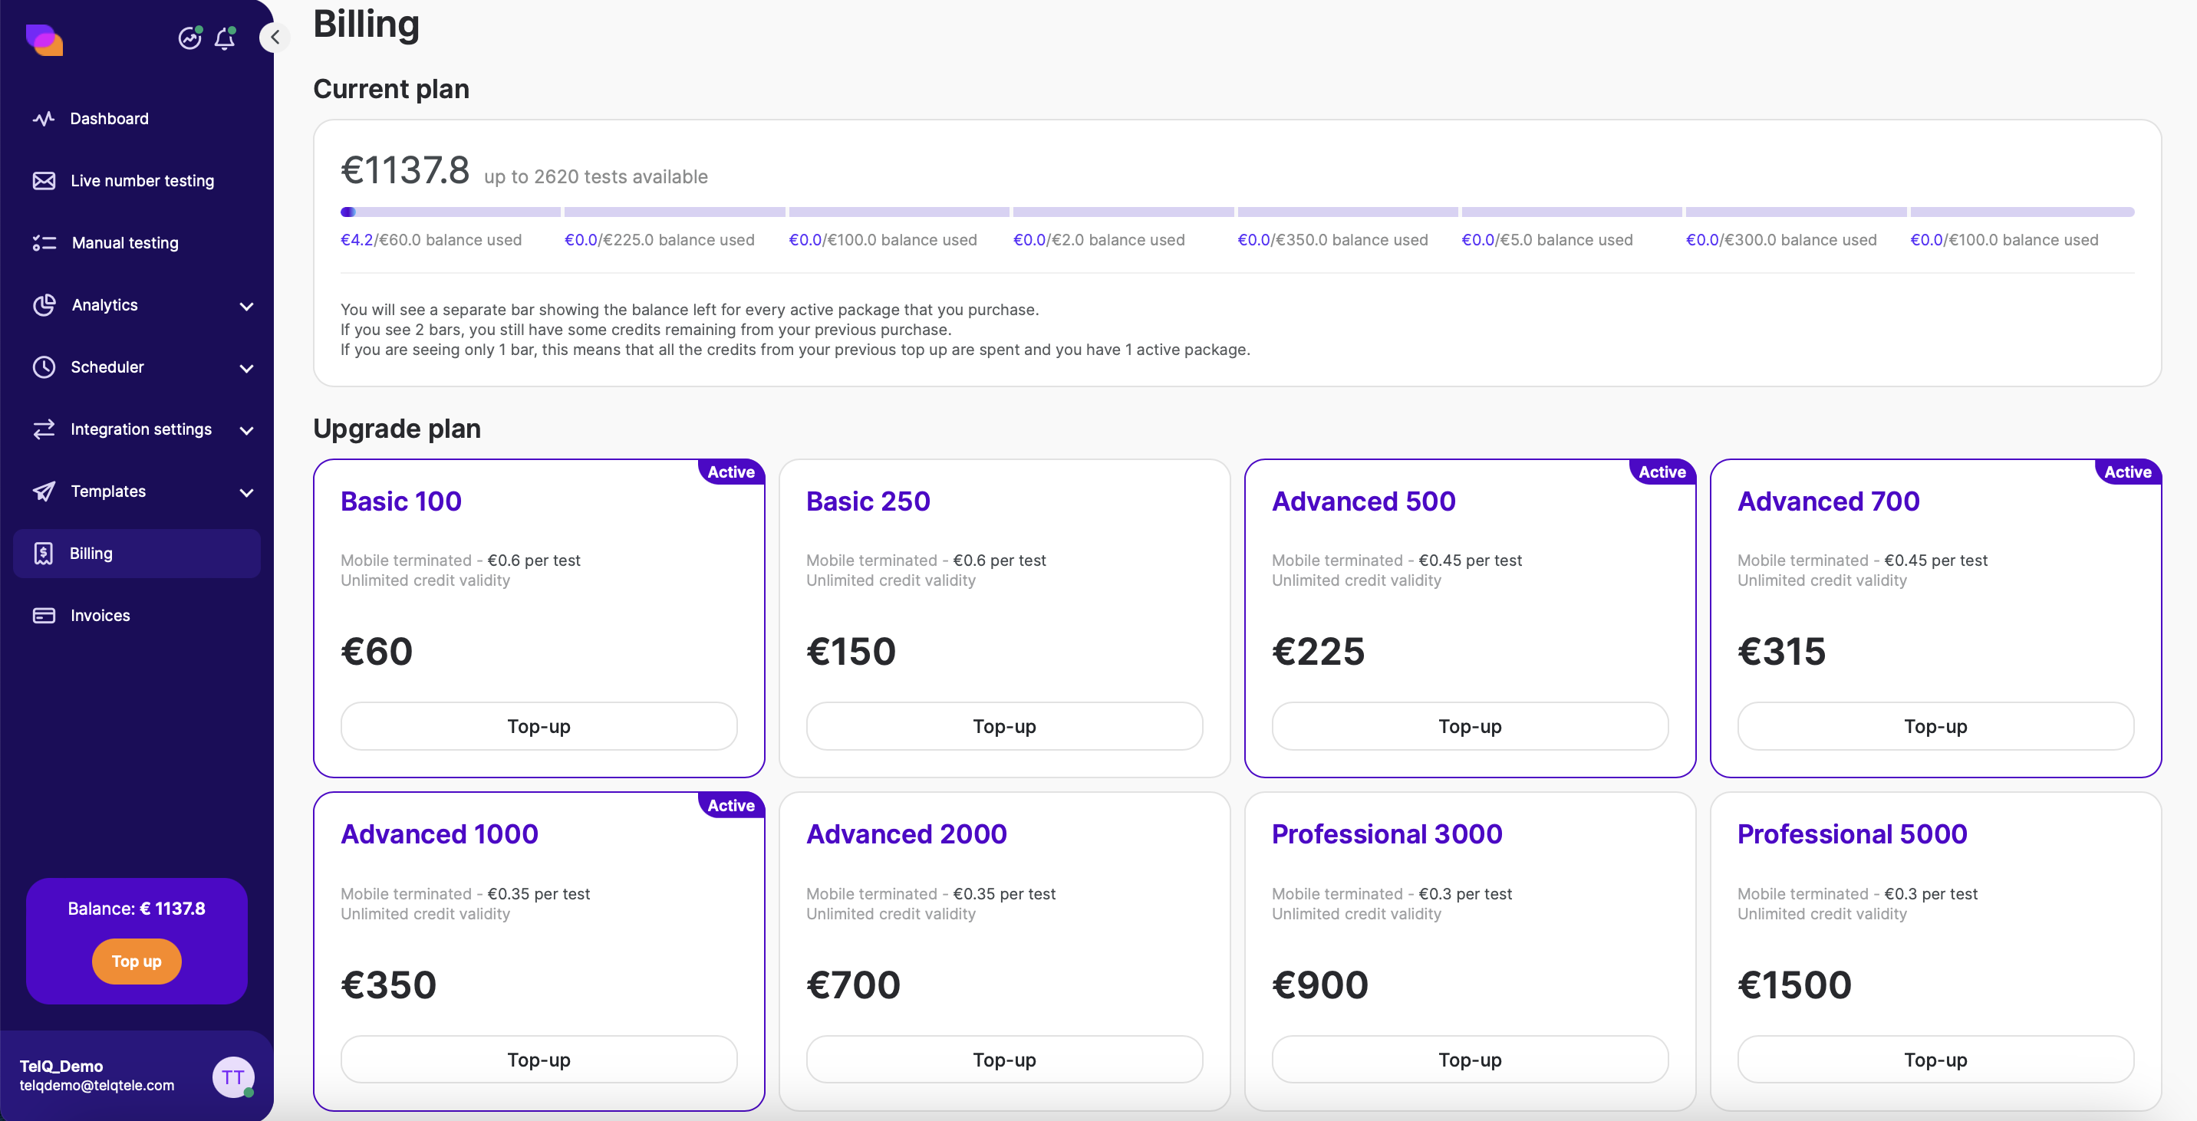Collapse the sidebar with the arrow button
The image size is (2197, 1121).
(275, 37)
